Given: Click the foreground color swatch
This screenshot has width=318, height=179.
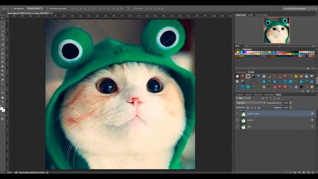Looking at the screenshot, I should 2,109.
